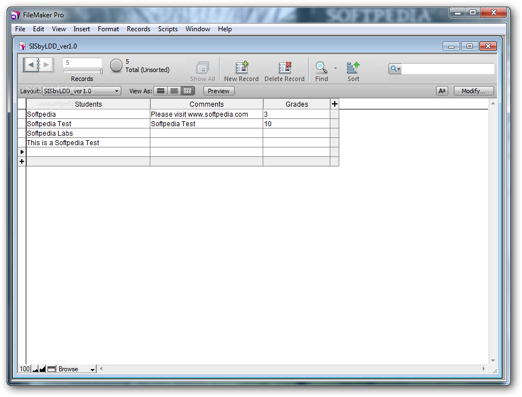Open the Insert menu

(82, 29)
